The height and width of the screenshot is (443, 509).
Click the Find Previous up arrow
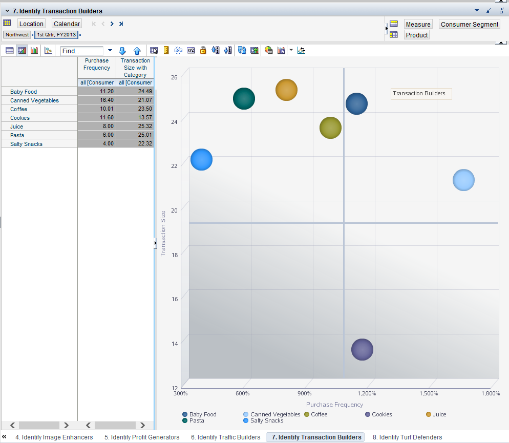click(x=137, y=51)
